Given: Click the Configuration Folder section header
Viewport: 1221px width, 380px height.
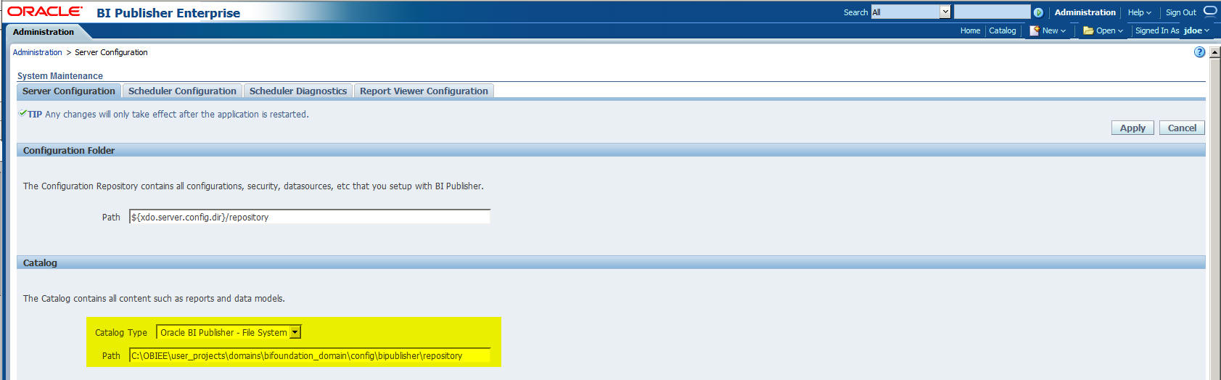Looking at the screenshot, I should click(611, 150).
